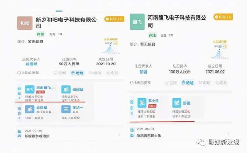Open shareholder name 郭士乐 in right card
The image size is (247, 153).
[x=154, y=100]
